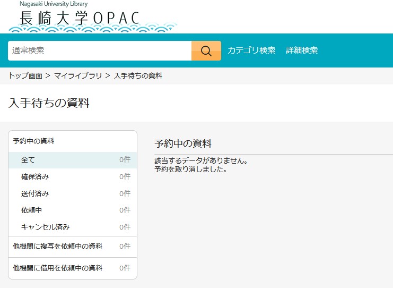The image size is (393, 288).
Task: Open 他機関に借用を依頼中の資料 in the sidebar
Action: pyautogui.click(x=57, y=268)
